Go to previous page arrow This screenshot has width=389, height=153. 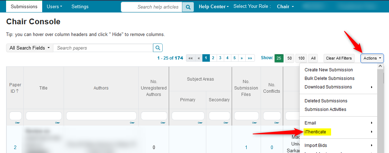coord(198,58)
